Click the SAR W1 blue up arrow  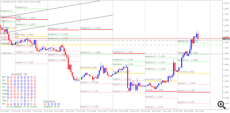[31, 97]
